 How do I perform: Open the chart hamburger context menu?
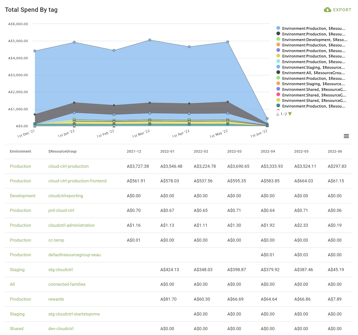[346, 136]
